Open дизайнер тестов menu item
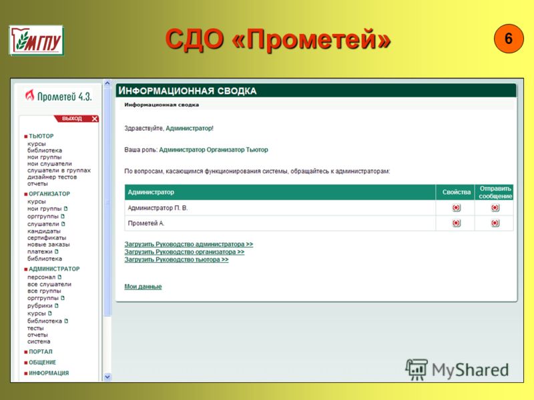This screenshot has height=400, width=534. tap(52, 177)
